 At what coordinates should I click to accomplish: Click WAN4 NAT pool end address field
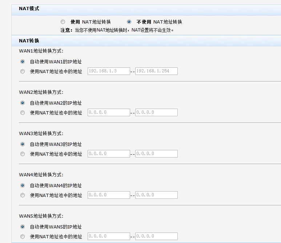(156, 195)
